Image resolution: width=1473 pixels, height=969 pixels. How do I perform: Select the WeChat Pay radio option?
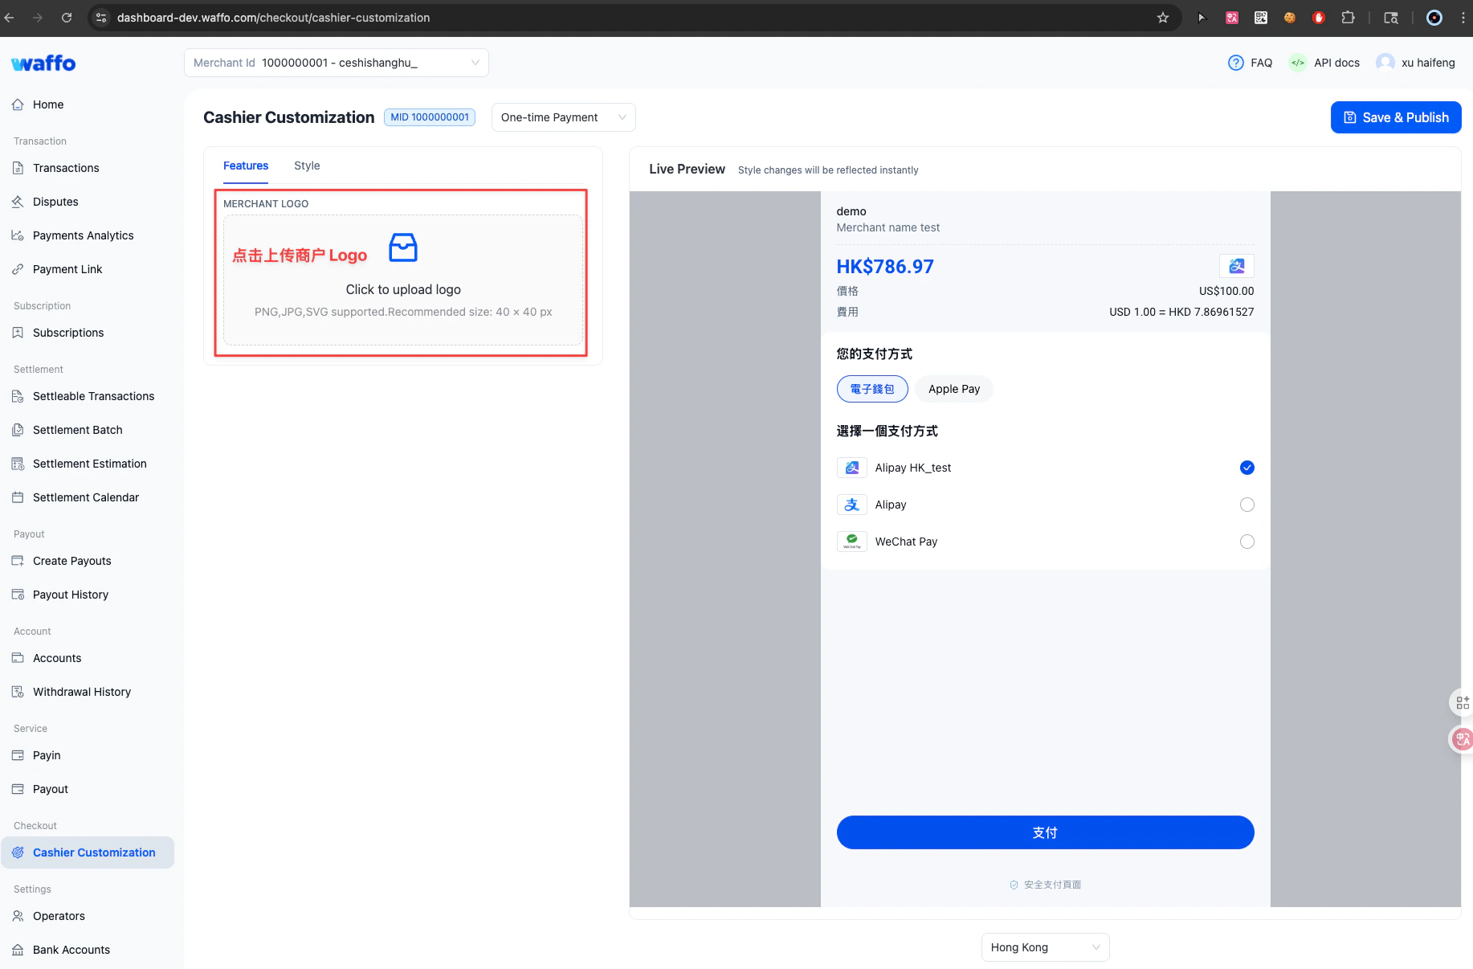(x=1247, y=542)
